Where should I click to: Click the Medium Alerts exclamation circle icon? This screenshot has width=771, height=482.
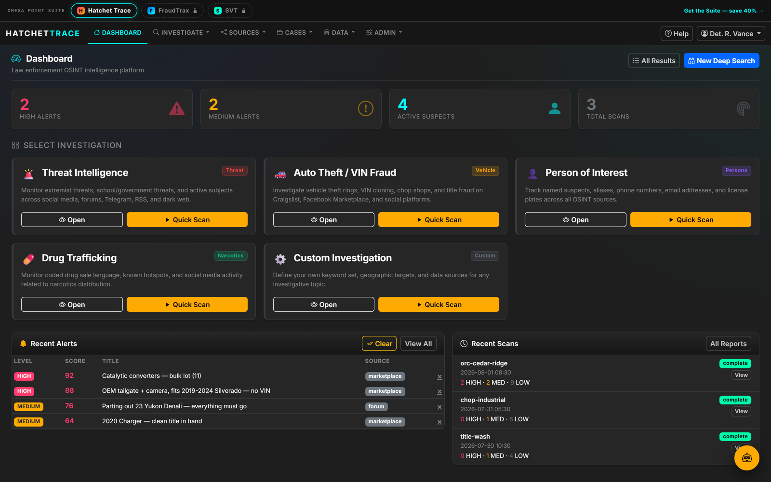(x=366, y=108)
